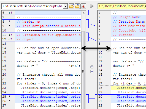Click left line 24 UltraEdit.document write
This screenshot has width=146, height=109.
50,92
